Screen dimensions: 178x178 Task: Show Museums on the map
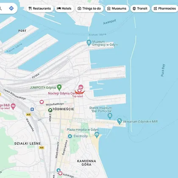click(117, 8)
